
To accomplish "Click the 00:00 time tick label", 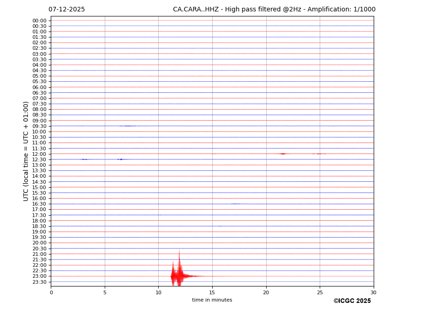I will [x=39, y=21].
